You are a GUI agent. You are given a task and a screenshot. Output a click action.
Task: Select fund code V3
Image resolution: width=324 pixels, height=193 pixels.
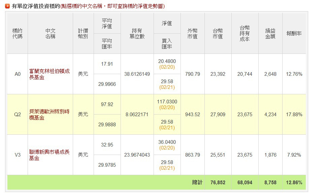[18, 155]
